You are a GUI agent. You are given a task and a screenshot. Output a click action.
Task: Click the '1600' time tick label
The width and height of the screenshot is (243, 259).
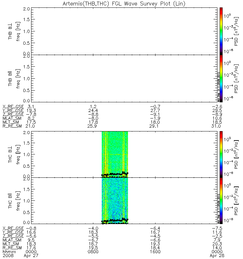pyautogui.click(x=155, y=252)
